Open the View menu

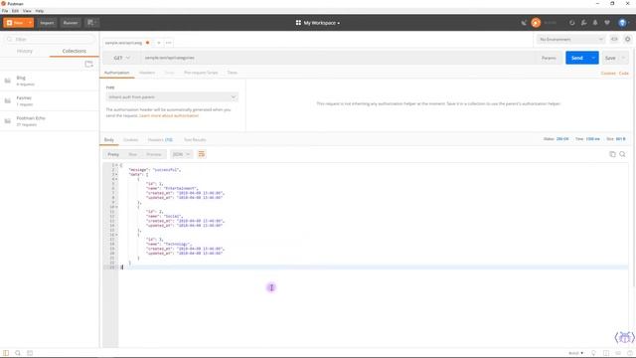pyautogui.click(x=27, y=11)
